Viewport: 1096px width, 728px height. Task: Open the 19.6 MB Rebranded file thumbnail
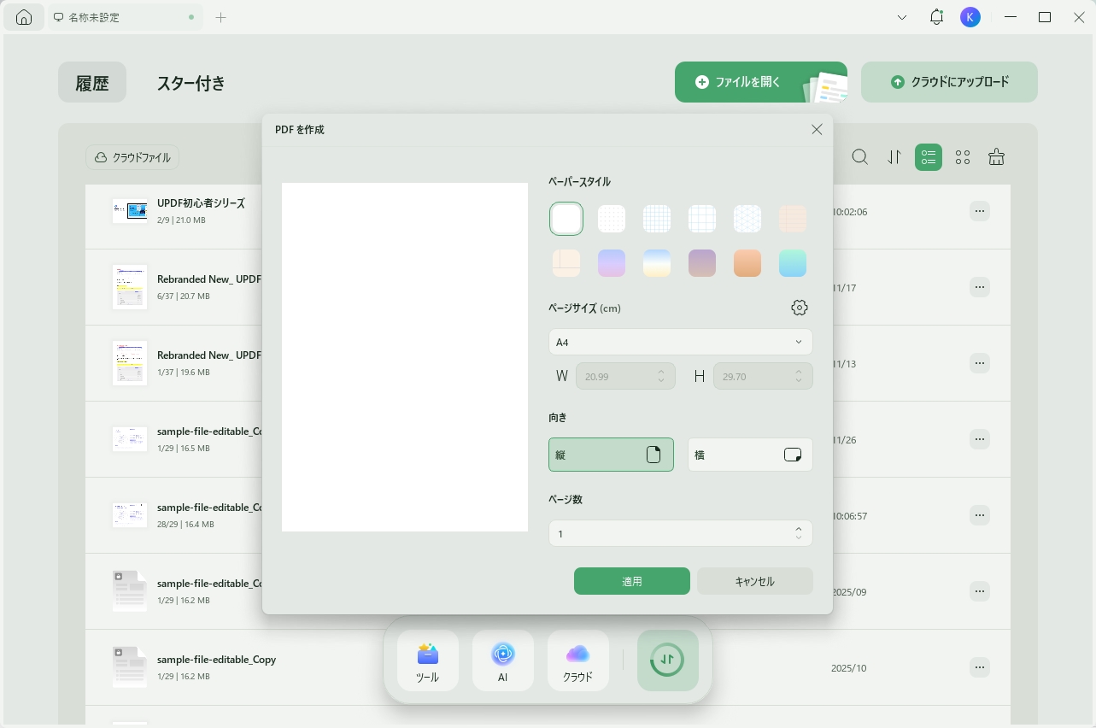[130, 363]
